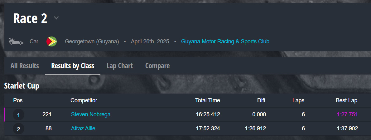Click the position 1 circle badge

(18, 115)
